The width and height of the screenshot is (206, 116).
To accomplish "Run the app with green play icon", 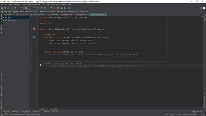I will [x=38, y=8].
